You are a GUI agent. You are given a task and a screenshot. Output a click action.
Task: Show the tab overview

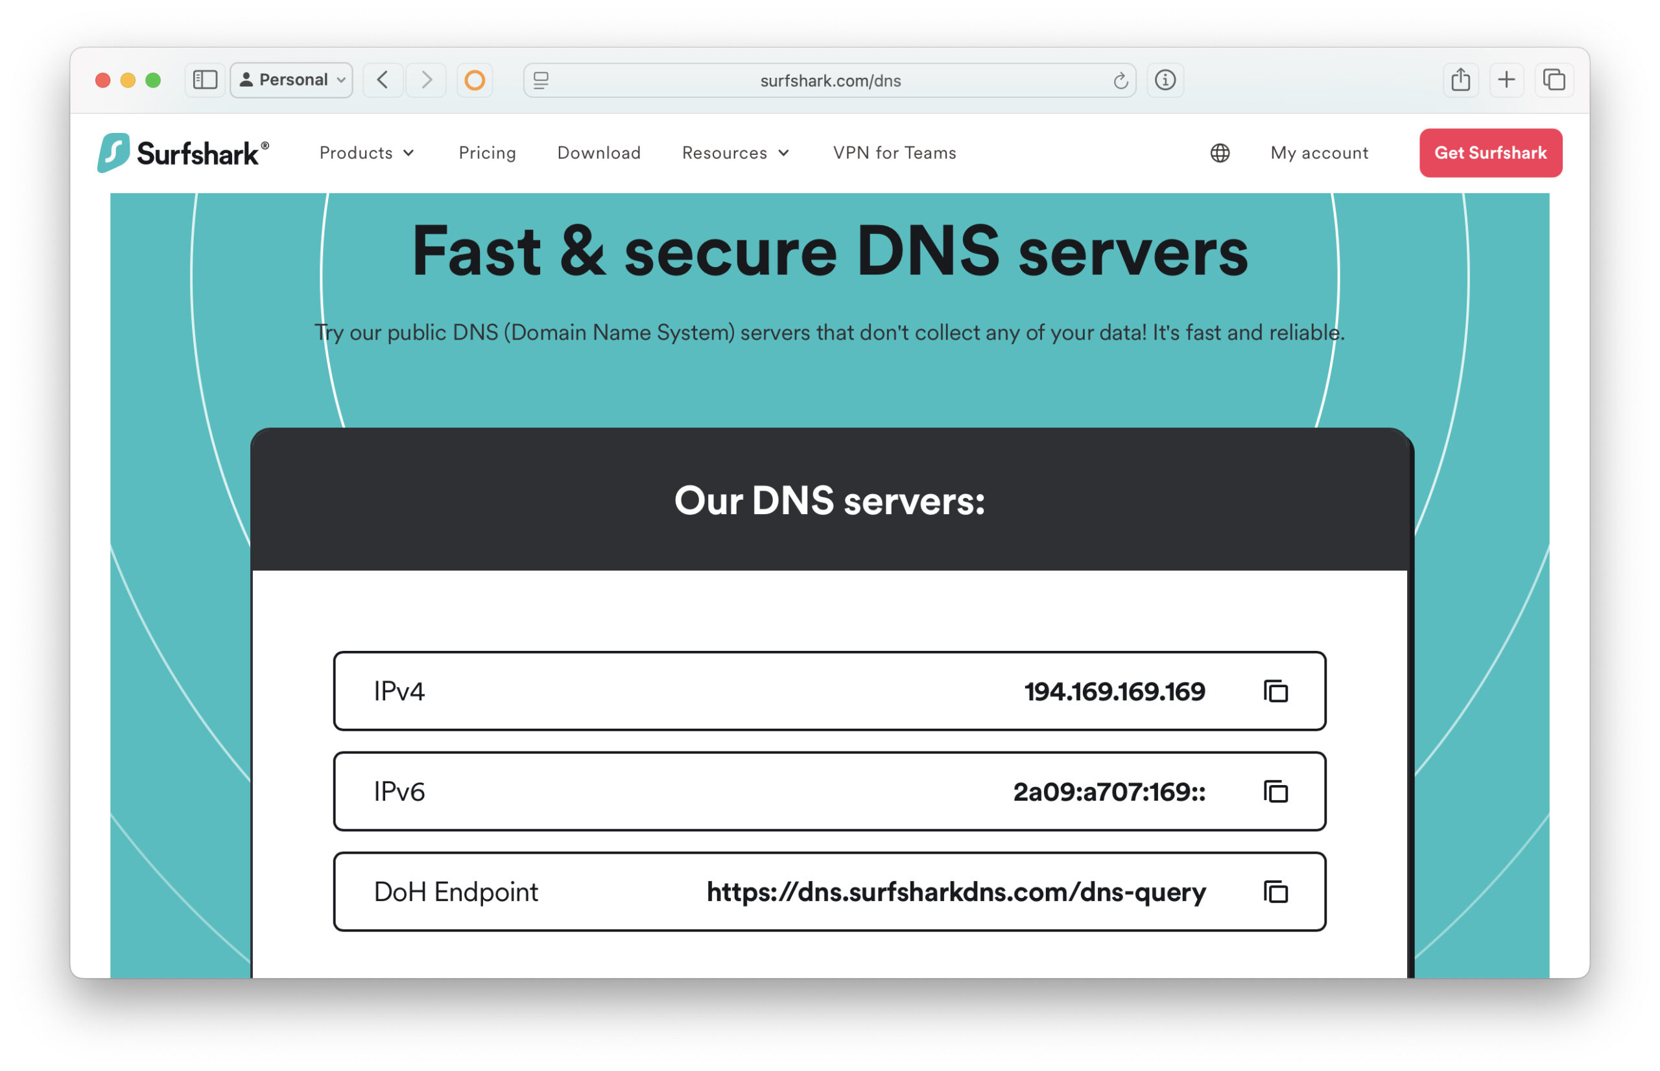tap(1553, 79)
